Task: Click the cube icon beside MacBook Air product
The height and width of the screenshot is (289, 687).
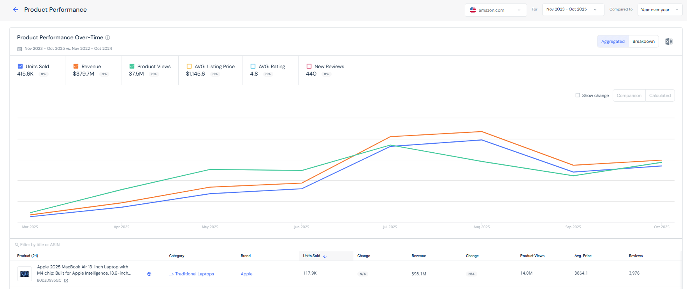Action: [149, 274]
